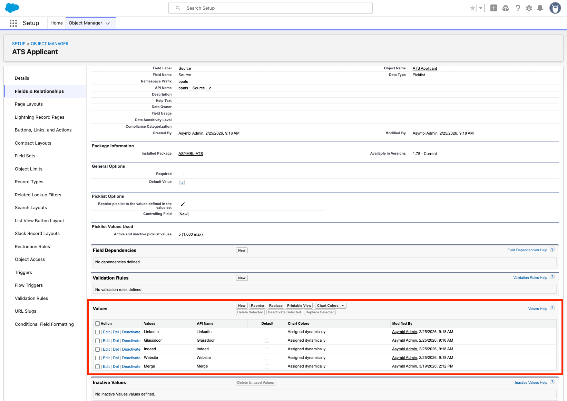Expand the favorites list dropdown arrow
This screenshot has width=567, height=401.
pyautogui.click(x=481, y=8)
